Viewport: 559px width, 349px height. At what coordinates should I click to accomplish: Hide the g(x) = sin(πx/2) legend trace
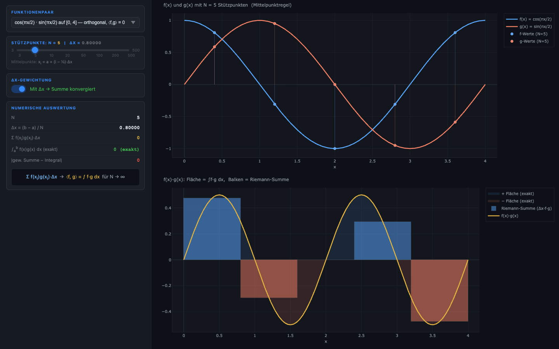tap(529, 26)
